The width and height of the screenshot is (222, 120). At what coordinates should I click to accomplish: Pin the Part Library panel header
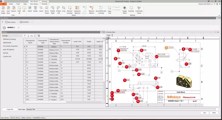coord(217,18)
